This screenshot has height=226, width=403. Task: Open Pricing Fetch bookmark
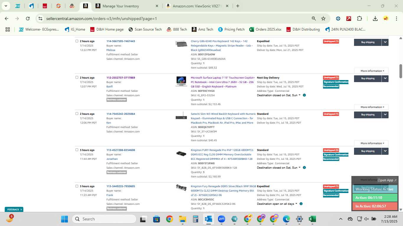pyautogui.click(x=231, y=29)
